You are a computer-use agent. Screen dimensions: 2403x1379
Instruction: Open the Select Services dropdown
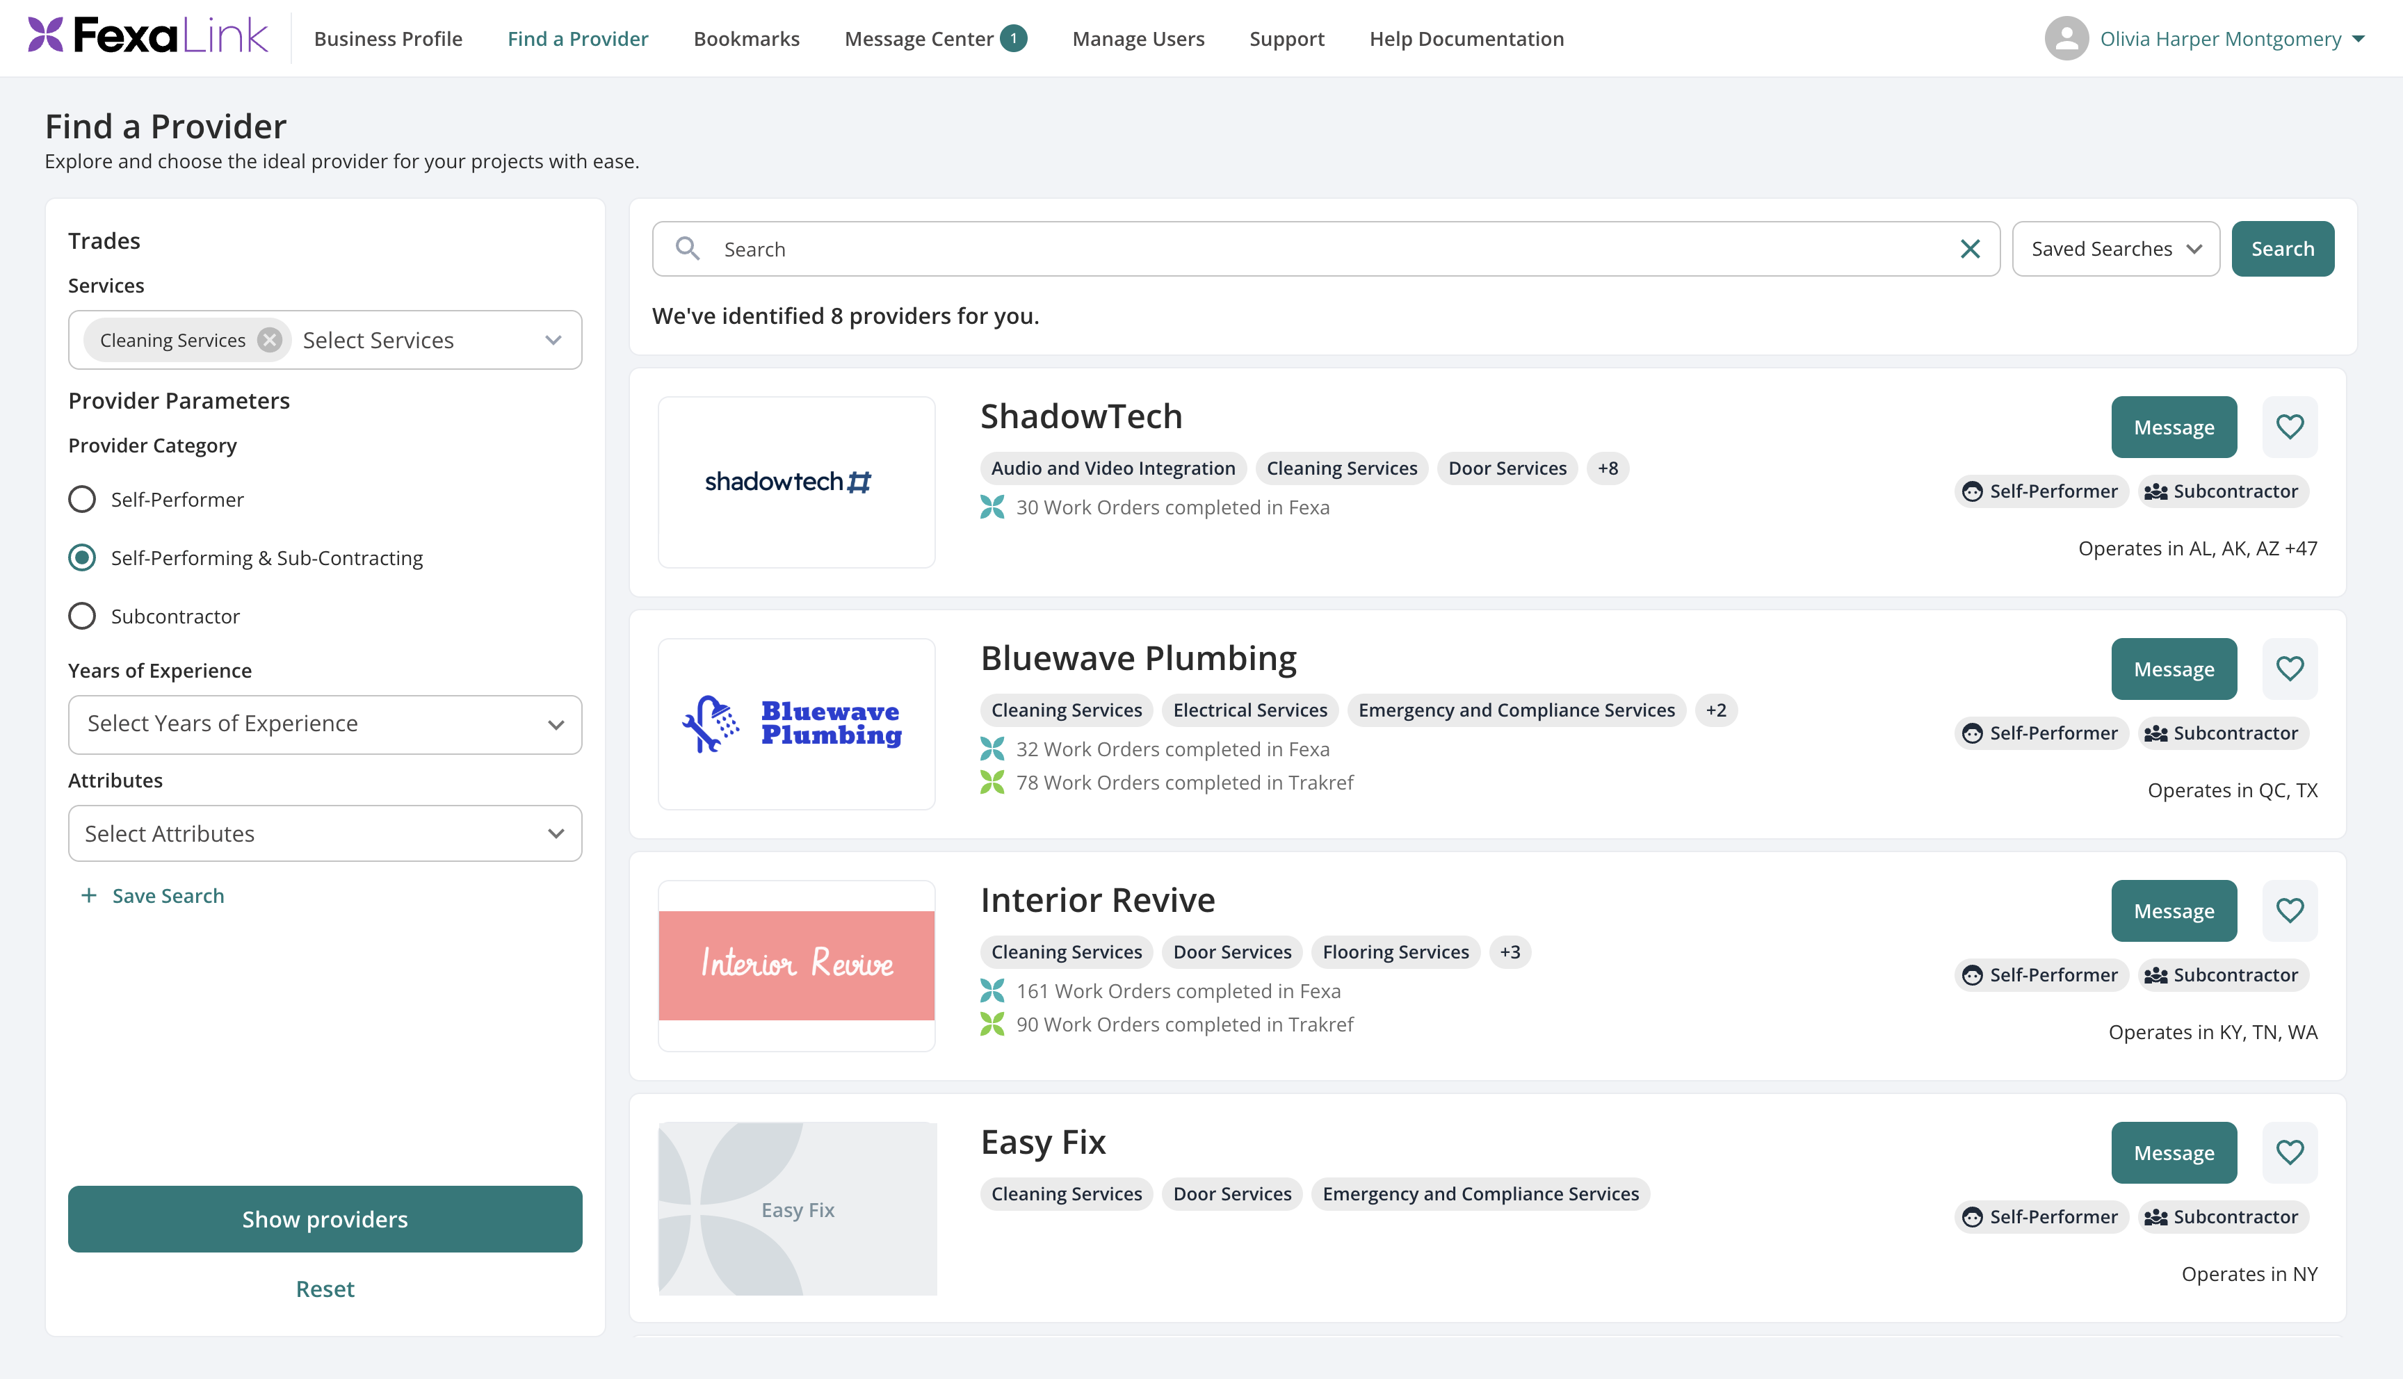tap(325, 339)
